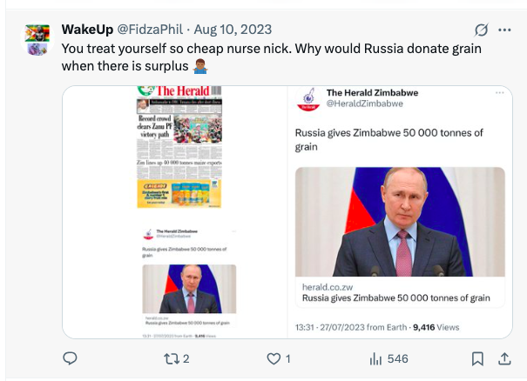The height and width of the screenshot is (381, 527).
Task: Click the reply speech bubble icon
Action: (x=71, y=358)
